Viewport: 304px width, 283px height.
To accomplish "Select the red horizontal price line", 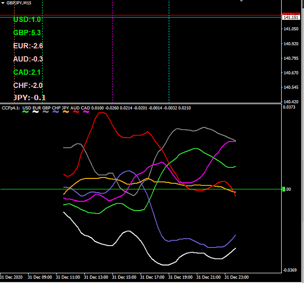I will (141, 15).
